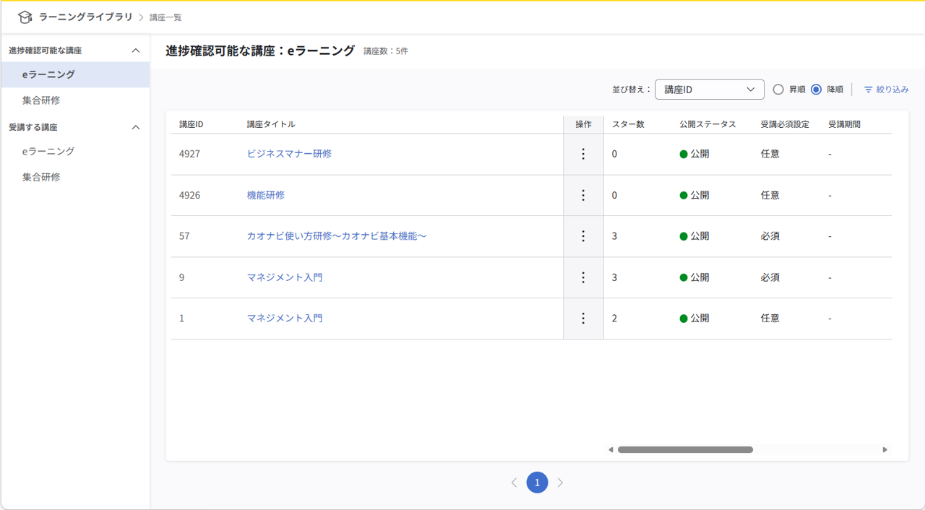Click the graduation cap Learning Library logo
The image size is (925, 510).
click(25, 17)
